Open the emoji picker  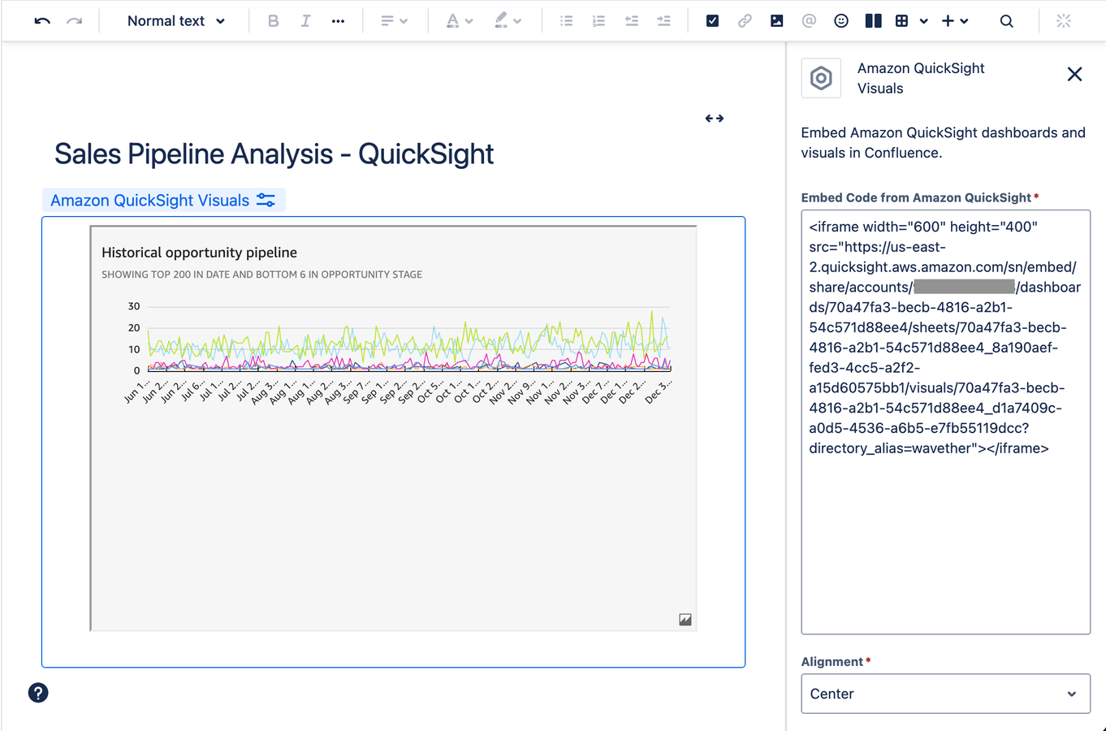click(841, 21)
